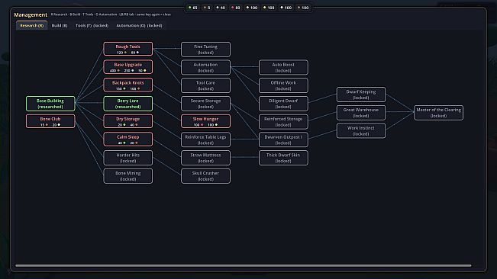Click the Management panel title

(31, 14)
